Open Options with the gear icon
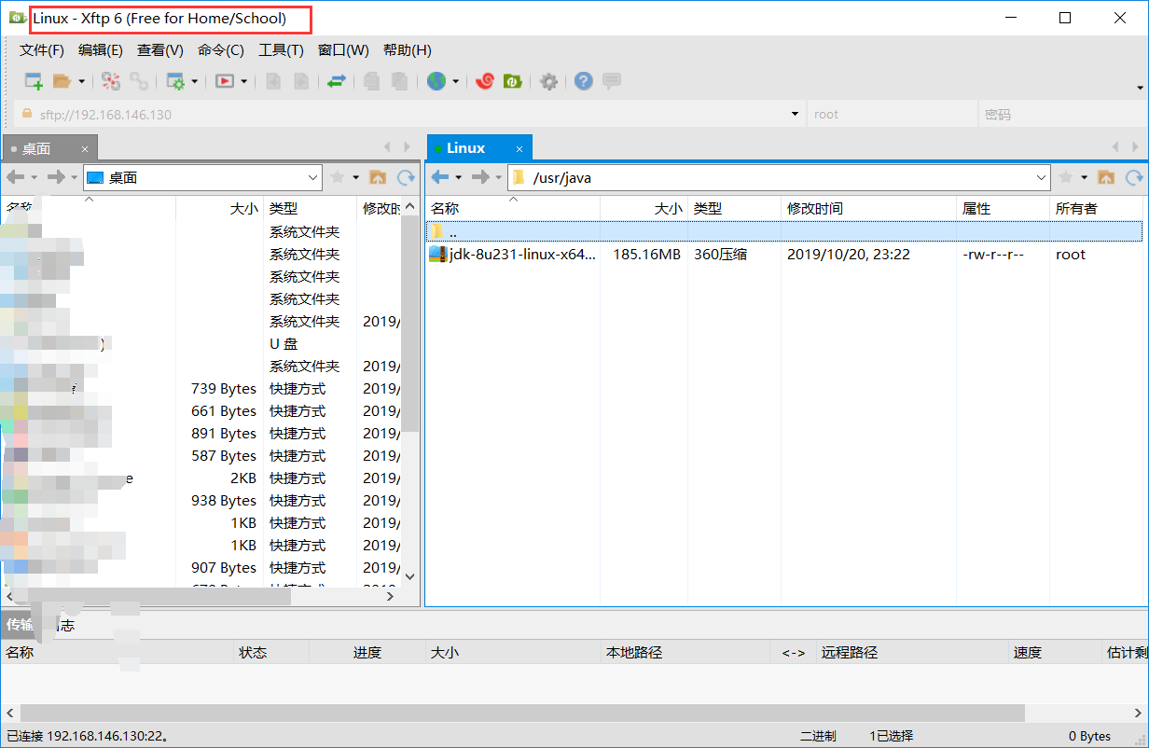The image size is (1149, 748). pyautogui.click(x=549, y=81)
